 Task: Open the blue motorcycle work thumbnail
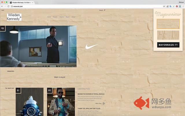click(x=29, y=102)
